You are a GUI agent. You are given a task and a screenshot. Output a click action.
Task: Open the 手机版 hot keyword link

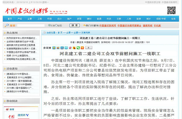coord(157,25)
